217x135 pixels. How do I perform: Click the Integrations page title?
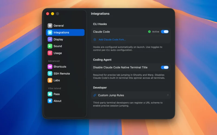(100, 14)
